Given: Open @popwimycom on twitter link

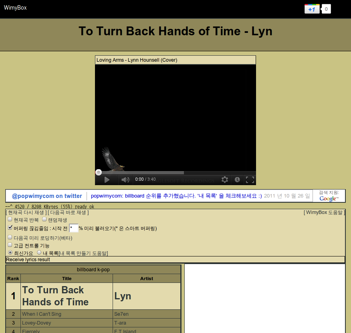Looking at the screenshot, I should pos(47,196).
